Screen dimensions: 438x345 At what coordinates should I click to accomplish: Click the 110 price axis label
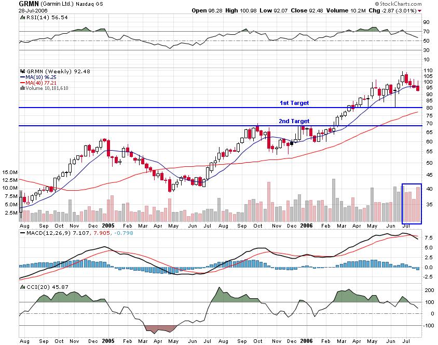[x=428, y=71]
